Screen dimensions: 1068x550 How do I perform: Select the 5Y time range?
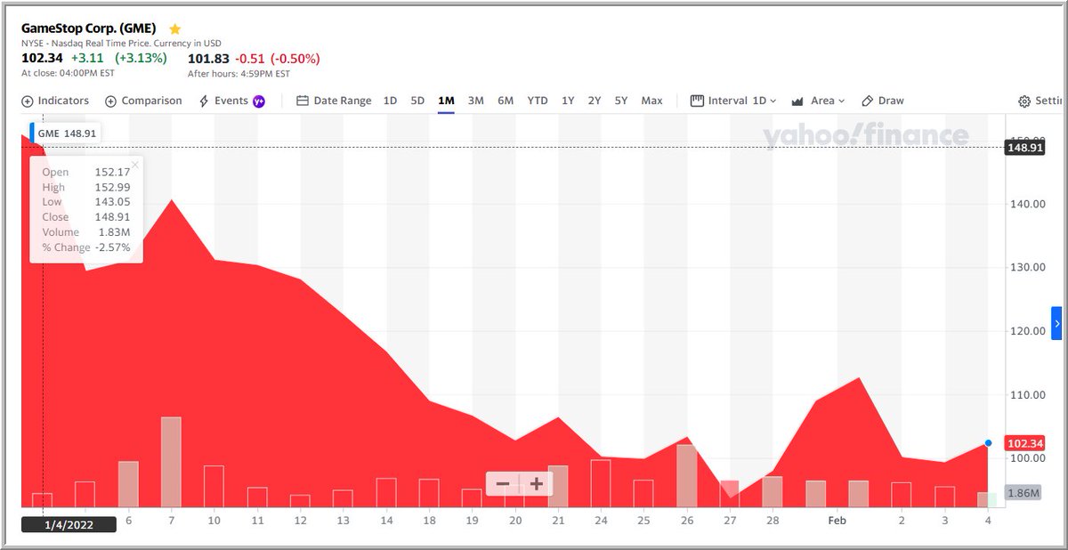[x=621, y=101]
